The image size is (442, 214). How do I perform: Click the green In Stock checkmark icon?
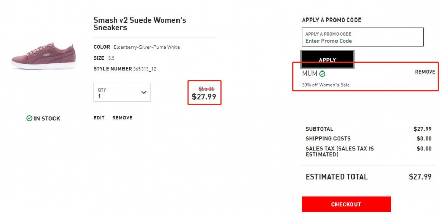click(x=29, y=118)
